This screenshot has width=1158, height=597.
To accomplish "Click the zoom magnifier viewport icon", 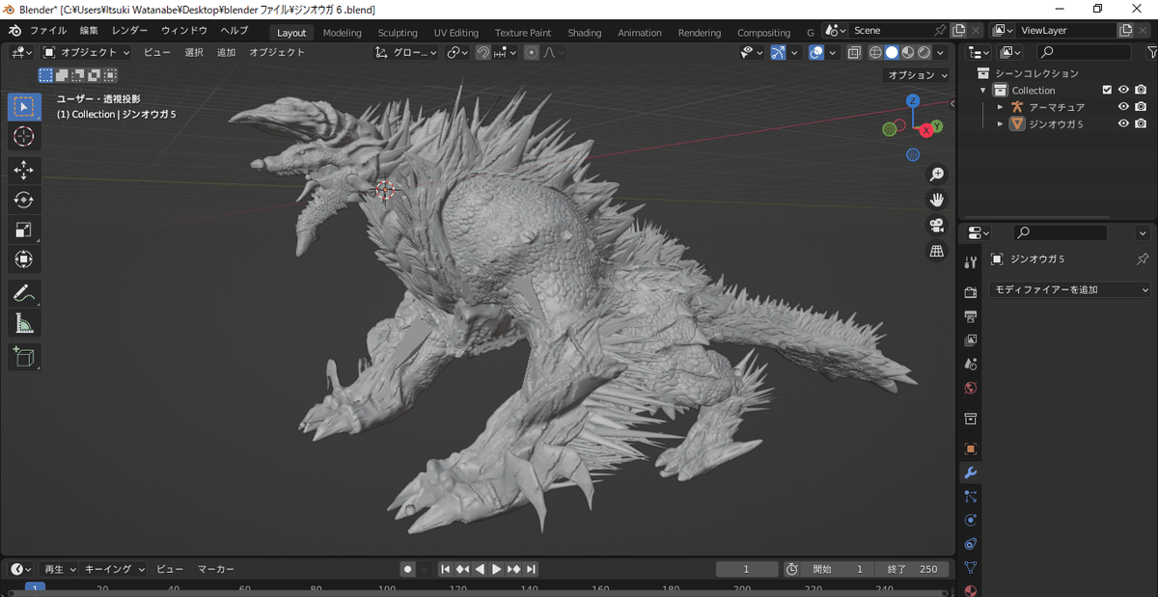I will pyautogui.click(x=936, y=175).
